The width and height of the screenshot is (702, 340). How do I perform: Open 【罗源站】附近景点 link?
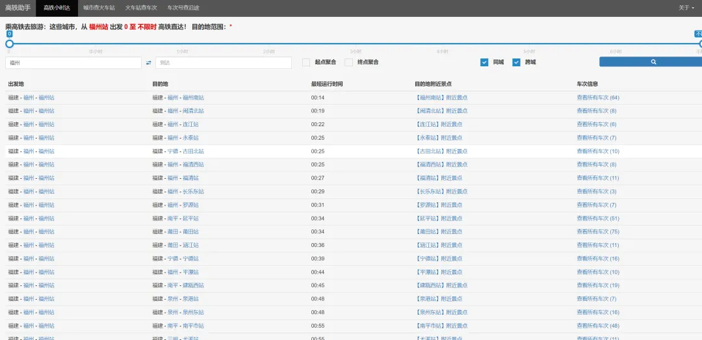click(x=439, y=205)
